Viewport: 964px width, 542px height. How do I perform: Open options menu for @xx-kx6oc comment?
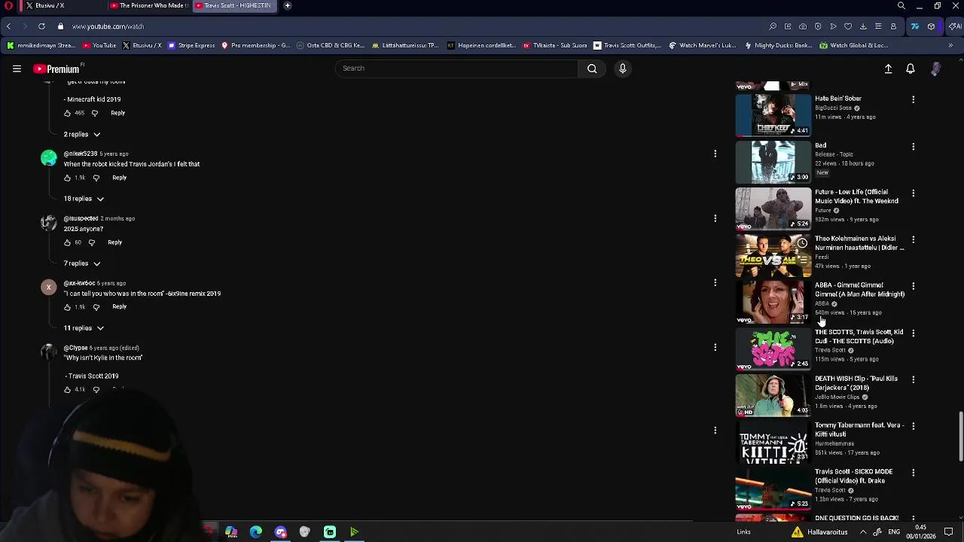(x=715, y=283)
